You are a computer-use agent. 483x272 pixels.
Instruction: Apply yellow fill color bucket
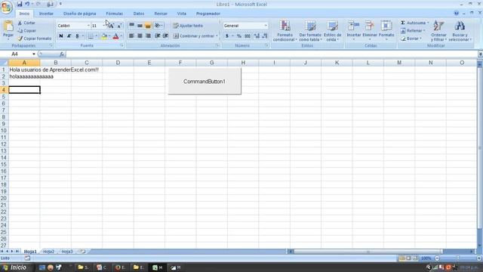tap(104, 36)
